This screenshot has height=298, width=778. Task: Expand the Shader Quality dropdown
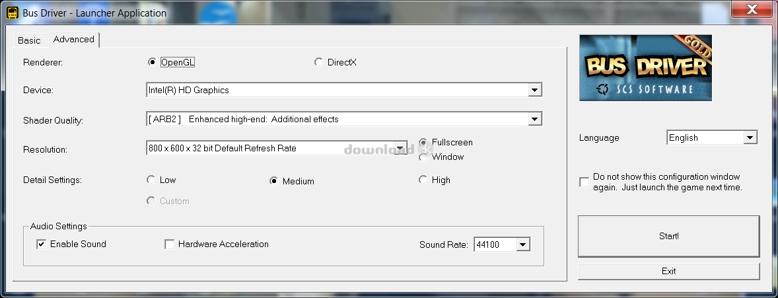535,119
